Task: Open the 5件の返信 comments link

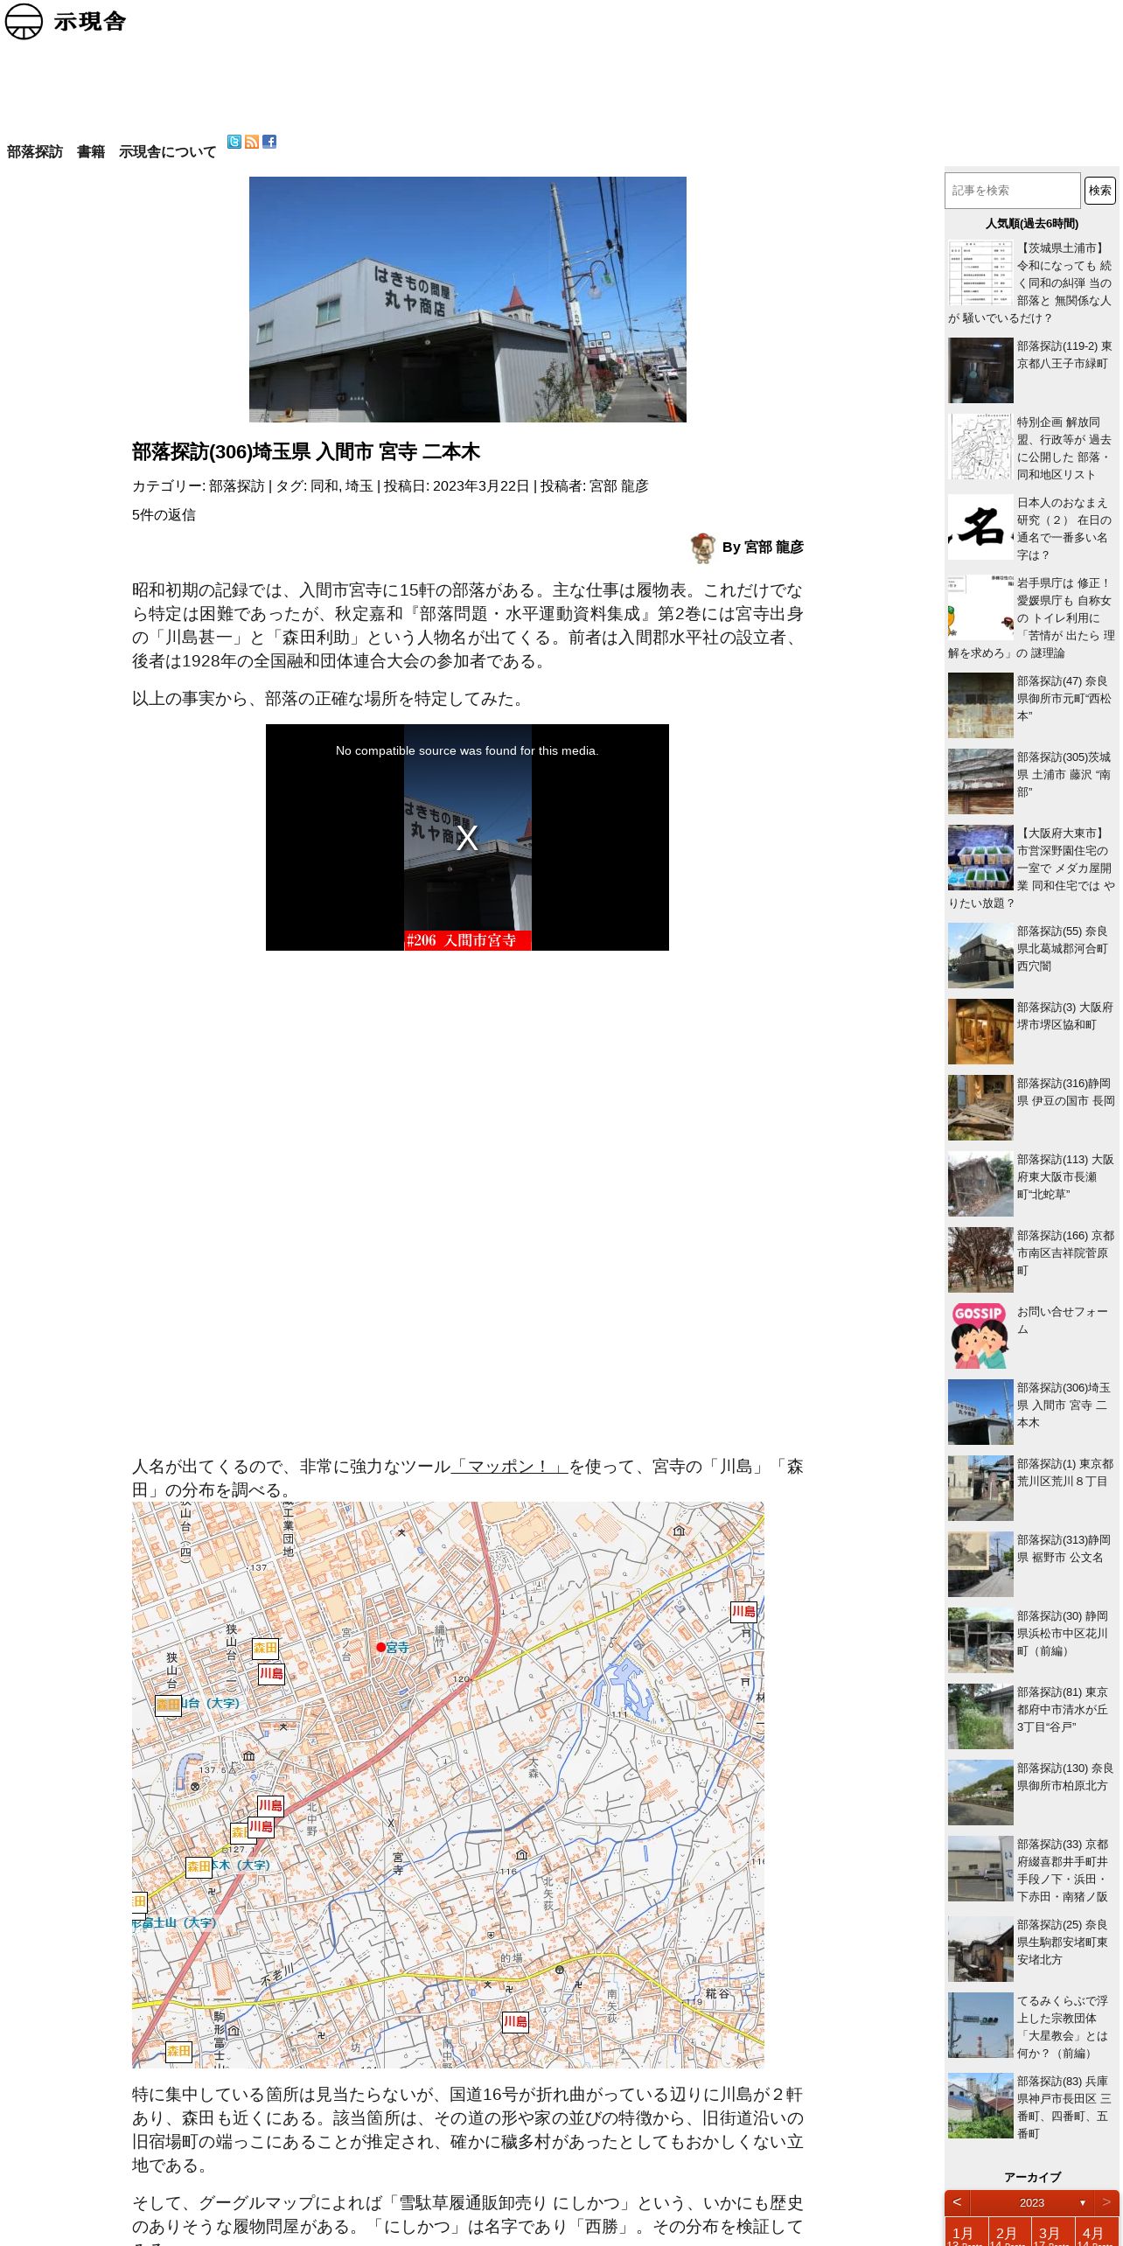Action: [164, 515]
